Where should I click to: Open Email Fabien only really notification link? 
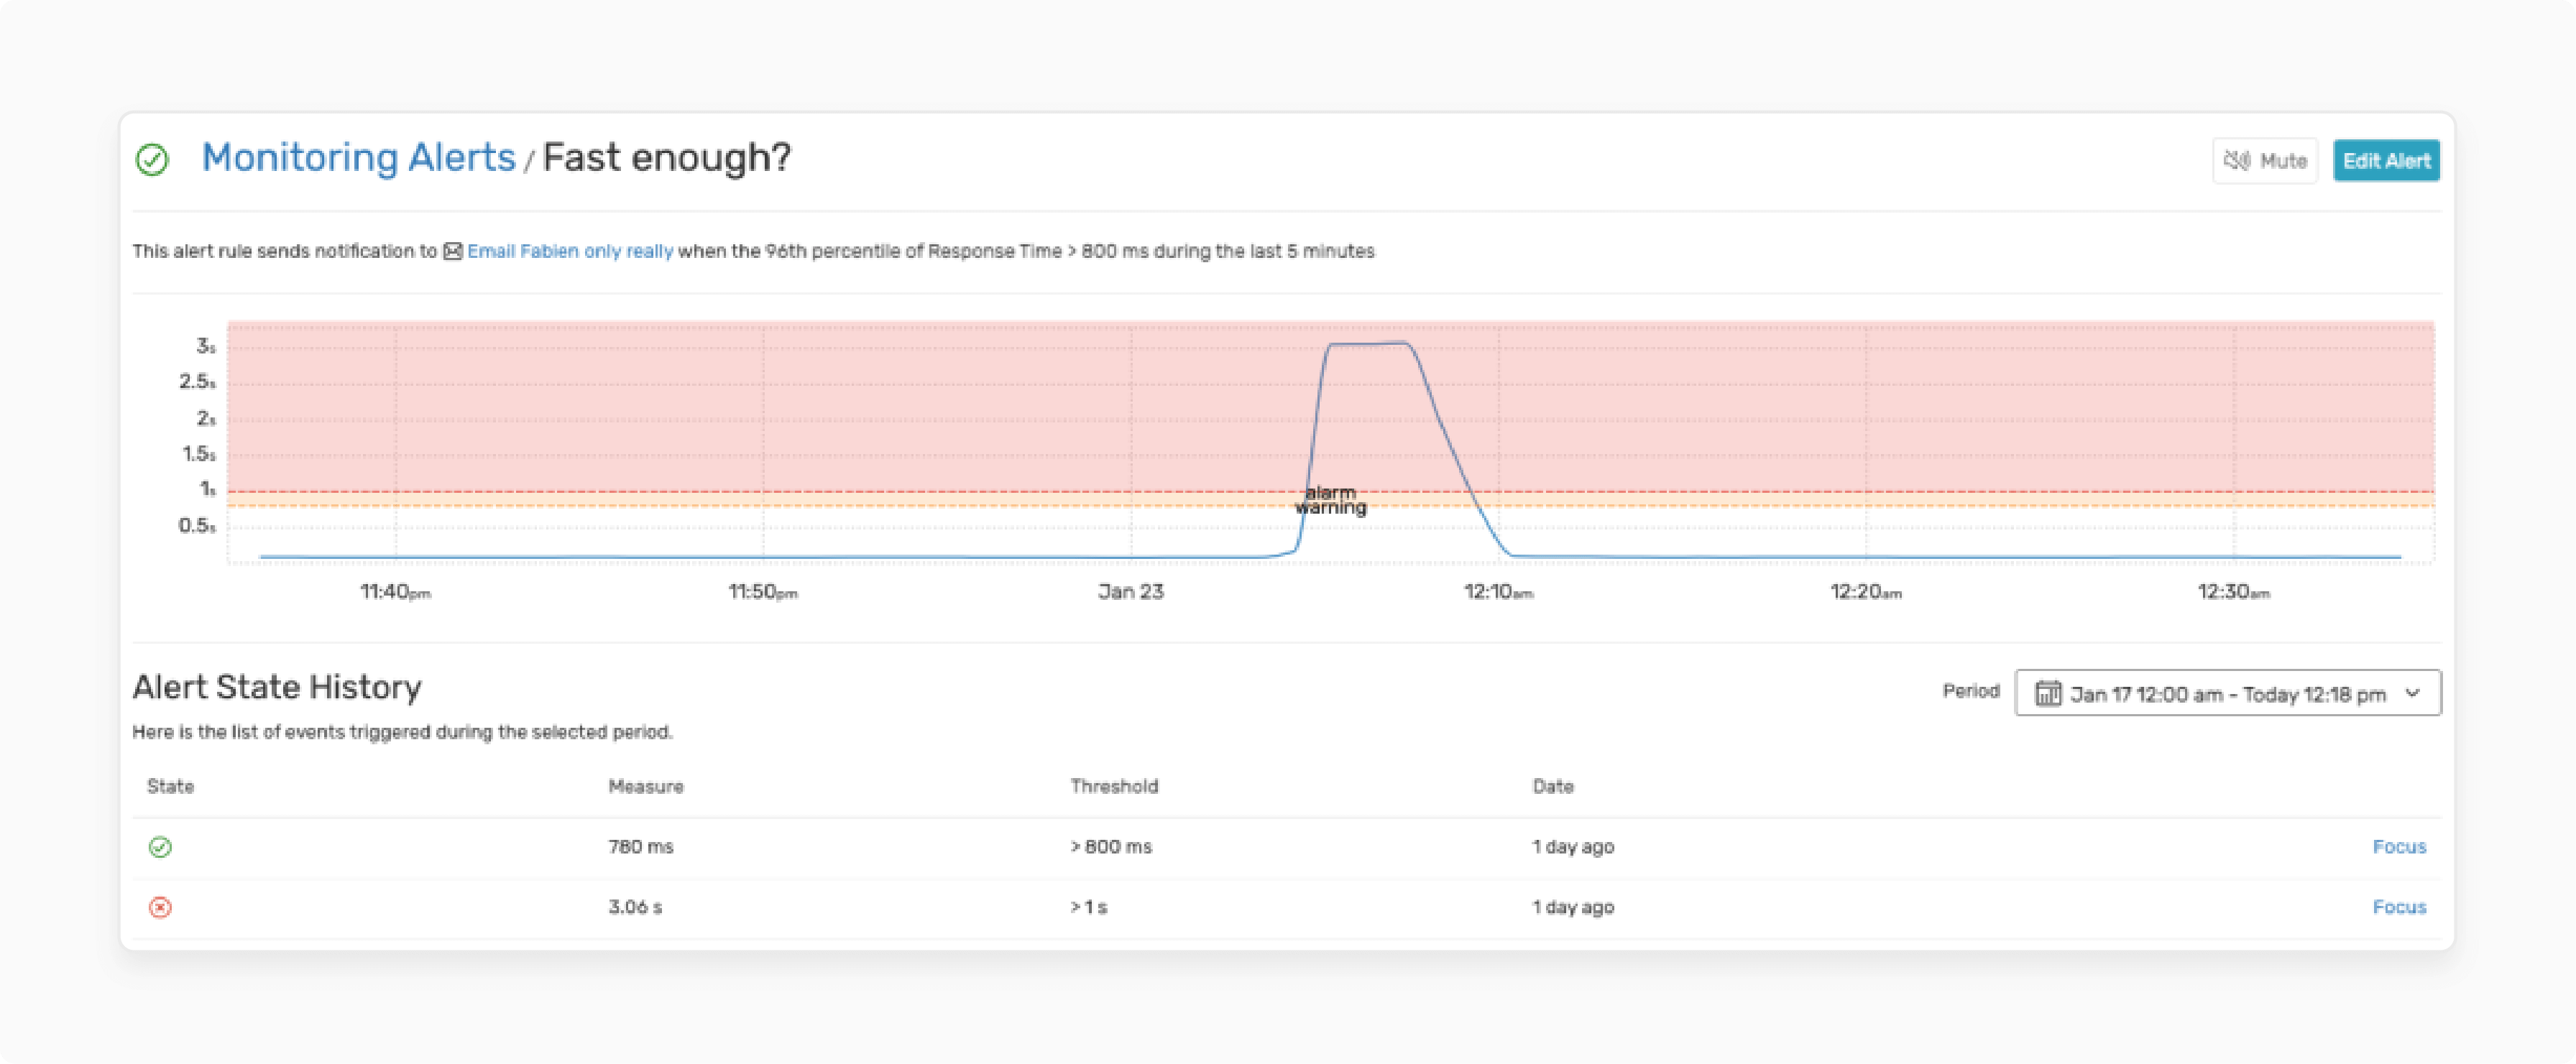570,251
